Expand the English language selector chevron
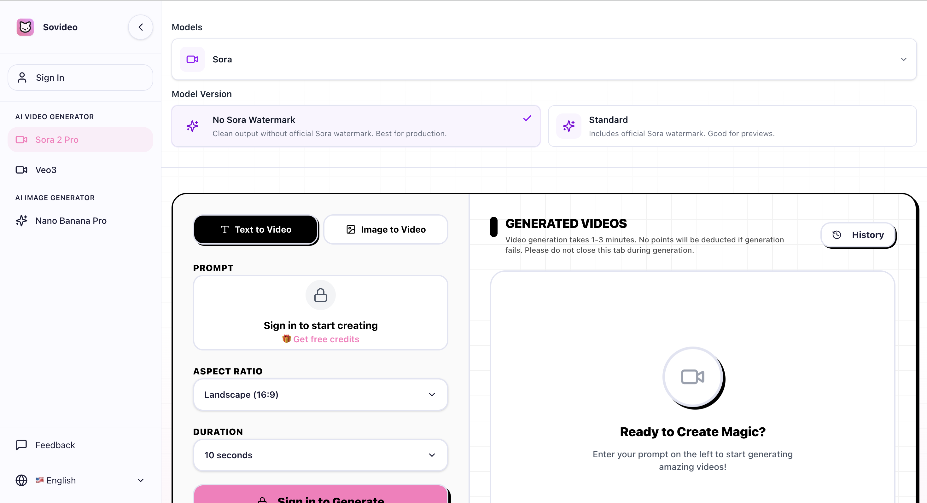927x503 pixels. point(140,480)
